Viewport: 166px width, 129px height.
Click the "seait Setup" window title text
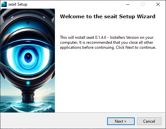coord(18,4)
